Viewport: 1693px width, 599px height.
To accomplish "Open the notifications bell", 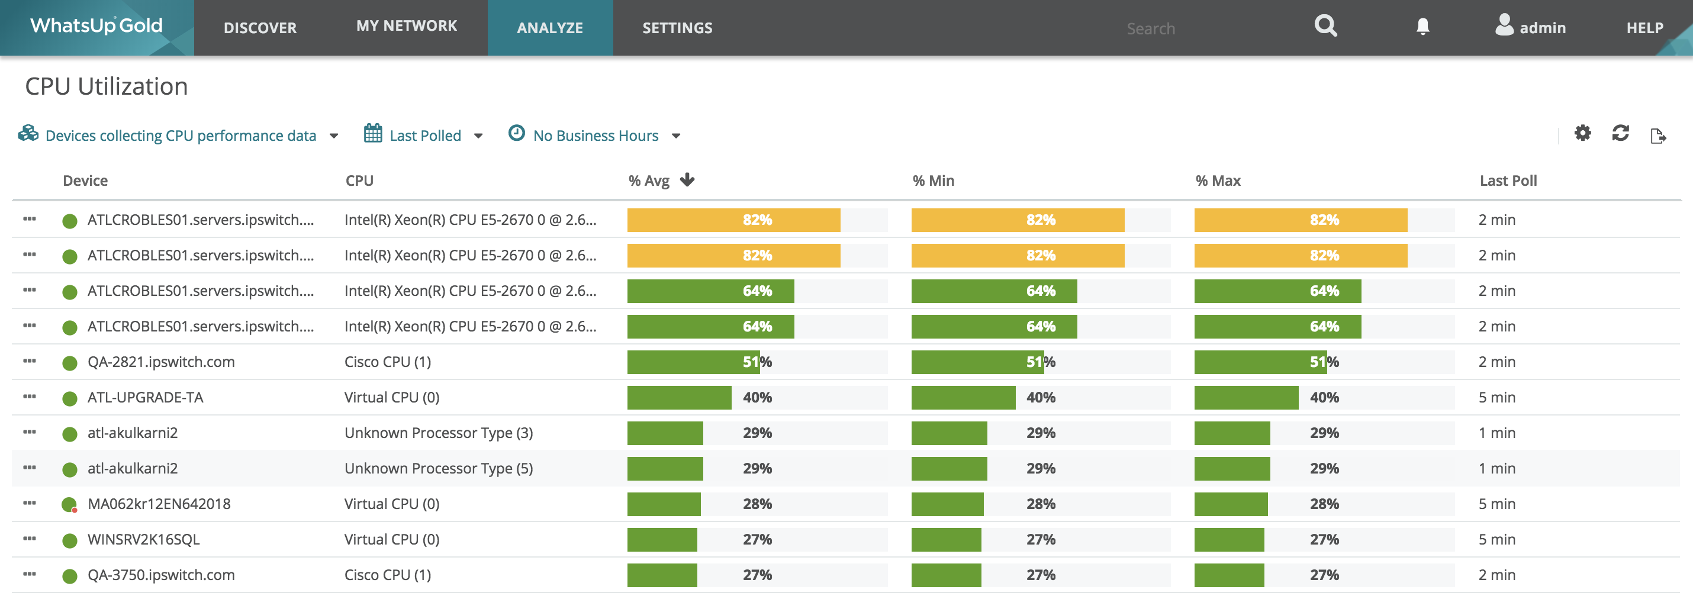I will click(1422, 27).
